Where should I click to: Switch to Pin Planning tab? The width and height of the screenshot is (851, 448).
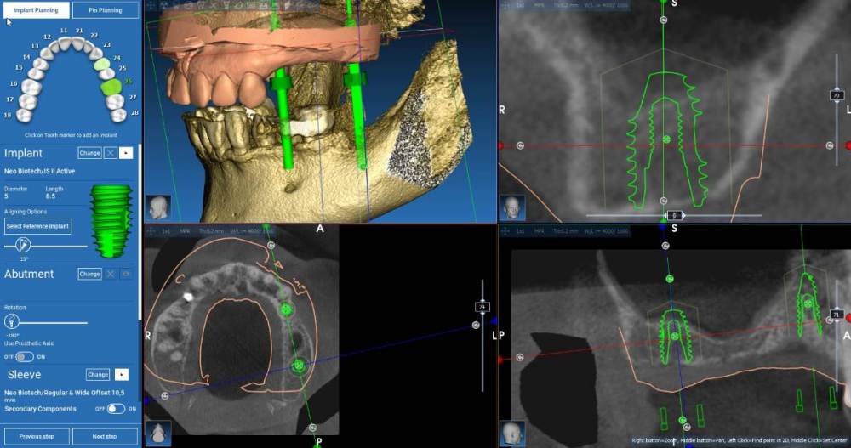(105, 11)
